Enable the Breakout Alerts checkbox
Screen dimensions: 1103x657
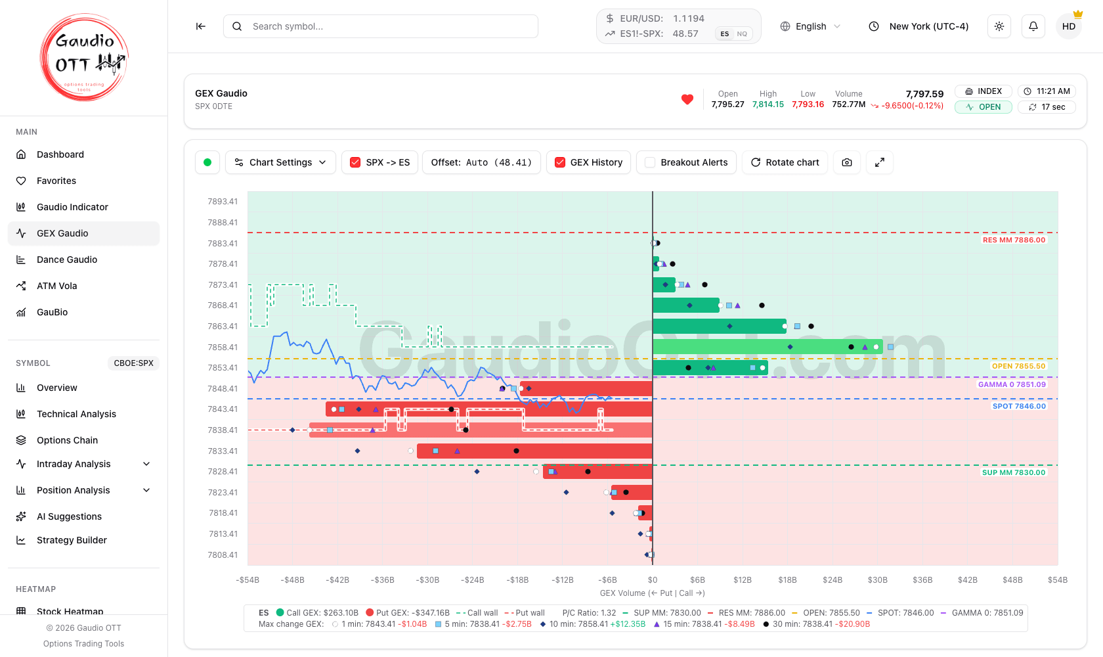coord(650,162)
